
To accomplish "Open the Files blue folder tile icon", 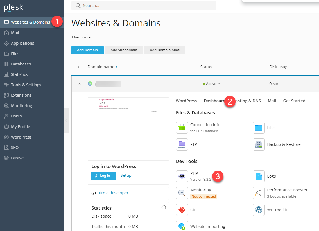I will (x=259, y=128).
